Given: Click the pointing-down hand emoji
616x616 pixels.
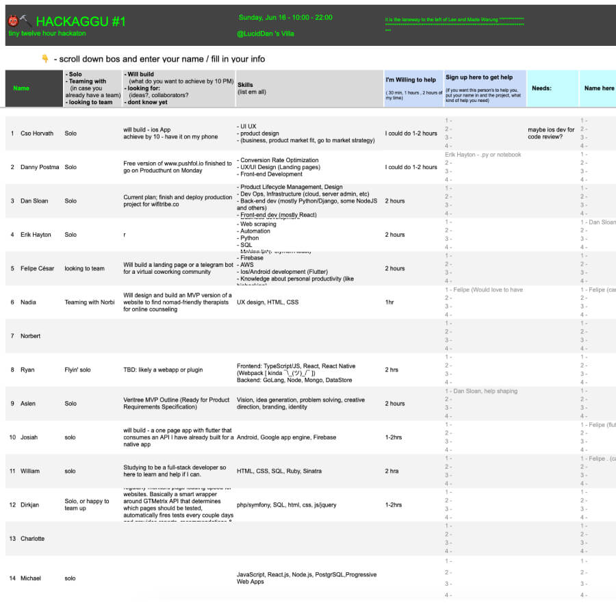Looking at the screenshot, I should pyautogui.click(x=45, y=59).
